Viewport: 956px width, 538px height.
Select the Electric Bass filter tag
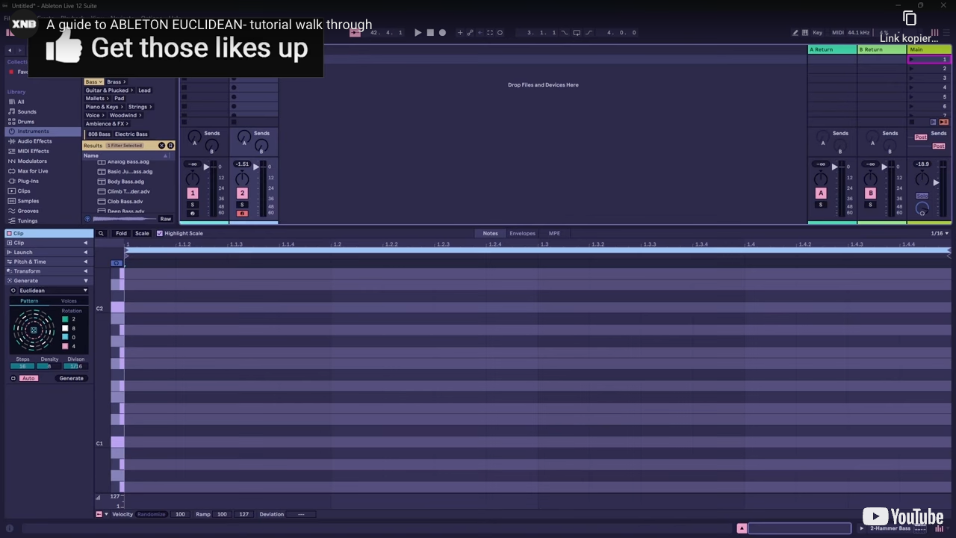[131, 134]
